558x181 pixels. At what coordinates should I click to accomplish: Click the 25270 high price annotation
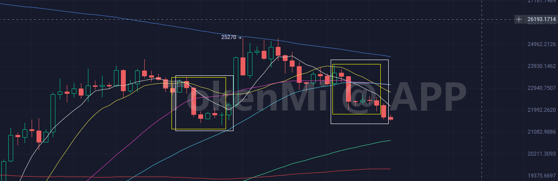[228, 38]
